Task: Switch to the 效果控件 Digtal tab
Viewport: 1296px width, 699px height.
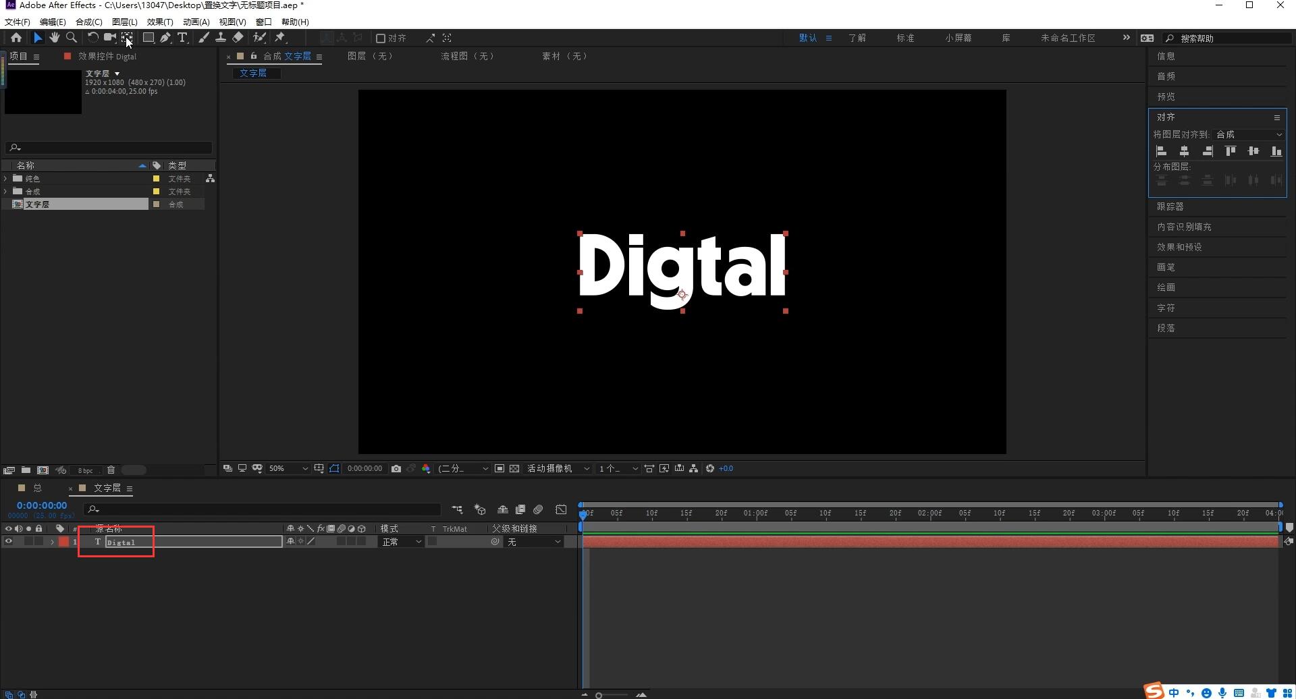Action: click(107, 57)
